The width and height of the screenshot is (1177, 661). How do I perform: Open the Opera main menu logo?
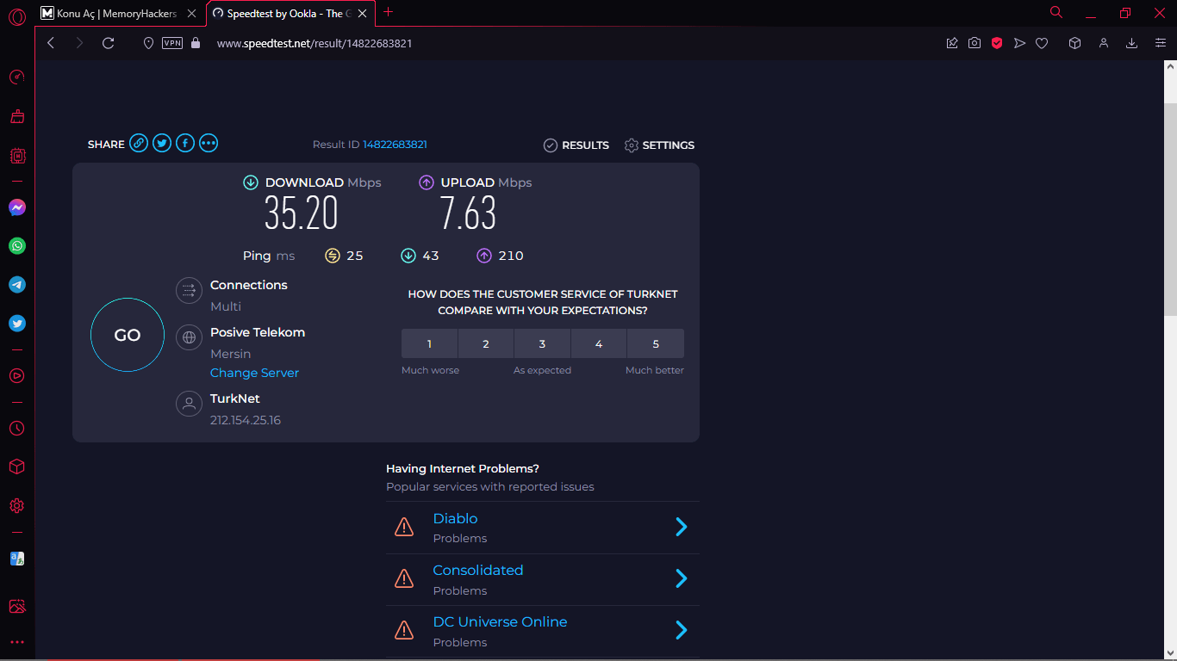(x=17, y=17)
